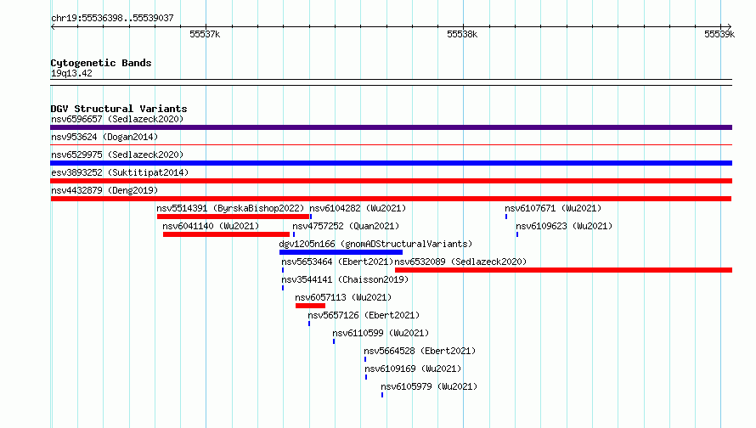
Task: Open nsv6532089 (Sedlazeck2020) variant label
Action: (x=460, y=262)
